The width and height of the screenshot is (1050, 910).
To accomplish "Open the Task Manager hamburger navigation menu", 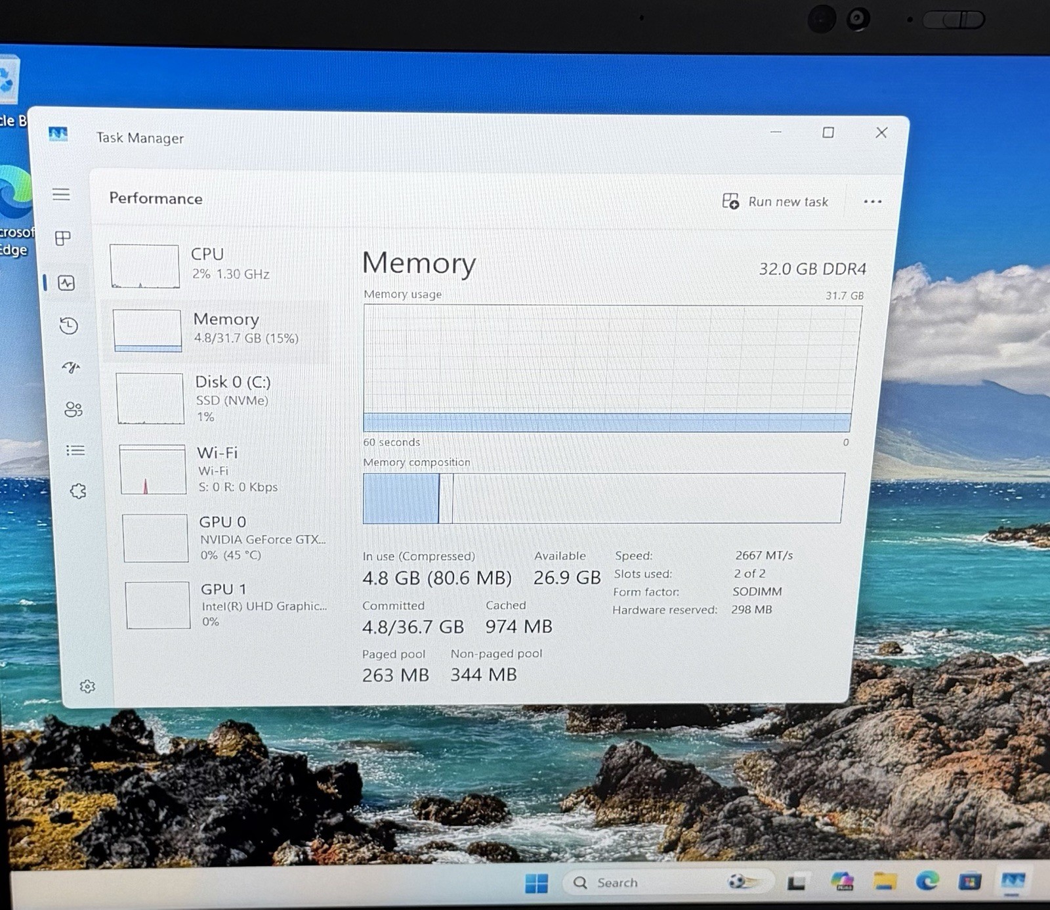I will [x=61, y=194].
